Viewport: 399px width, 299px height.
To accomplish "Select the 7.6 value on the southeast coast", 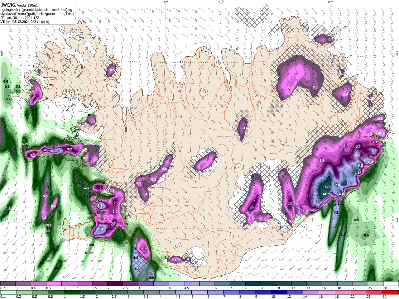I will pyautogui.click(x=337, y=185).
